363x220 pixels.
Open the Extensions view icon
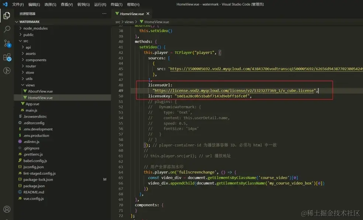[x=7, y=57]
